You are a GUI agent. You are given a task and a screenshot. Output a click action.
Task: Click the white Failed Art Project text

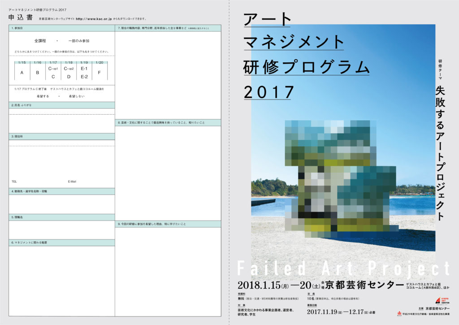point(343,269)
